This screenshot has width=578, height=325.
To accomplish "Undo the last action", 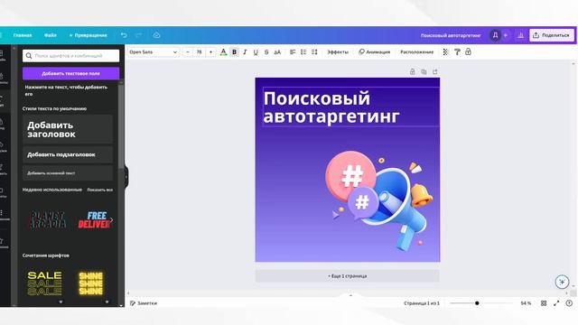I will coord(124,35).
